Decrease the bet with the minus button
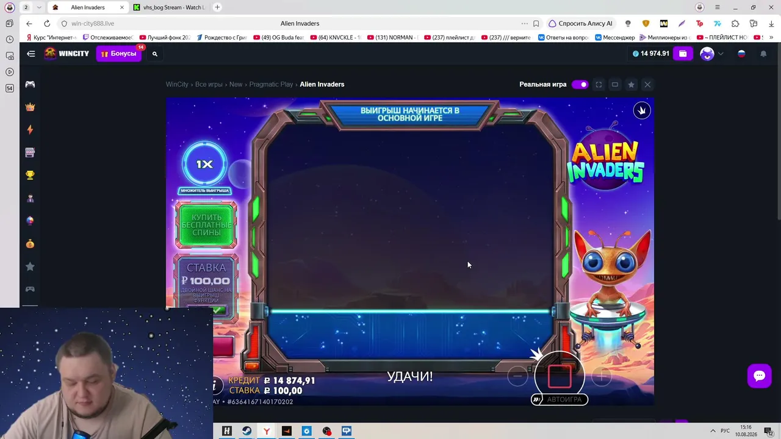 pyautogui.click(x=517, y=377)
